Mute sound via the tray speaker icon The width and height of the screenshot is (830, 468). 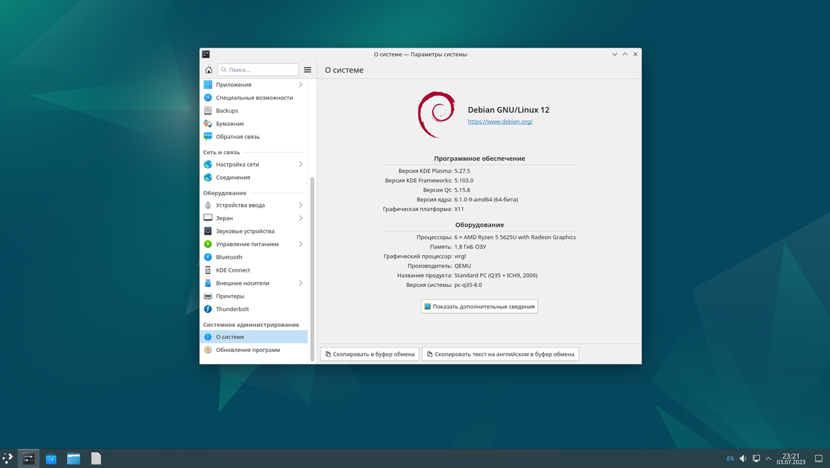742,458
